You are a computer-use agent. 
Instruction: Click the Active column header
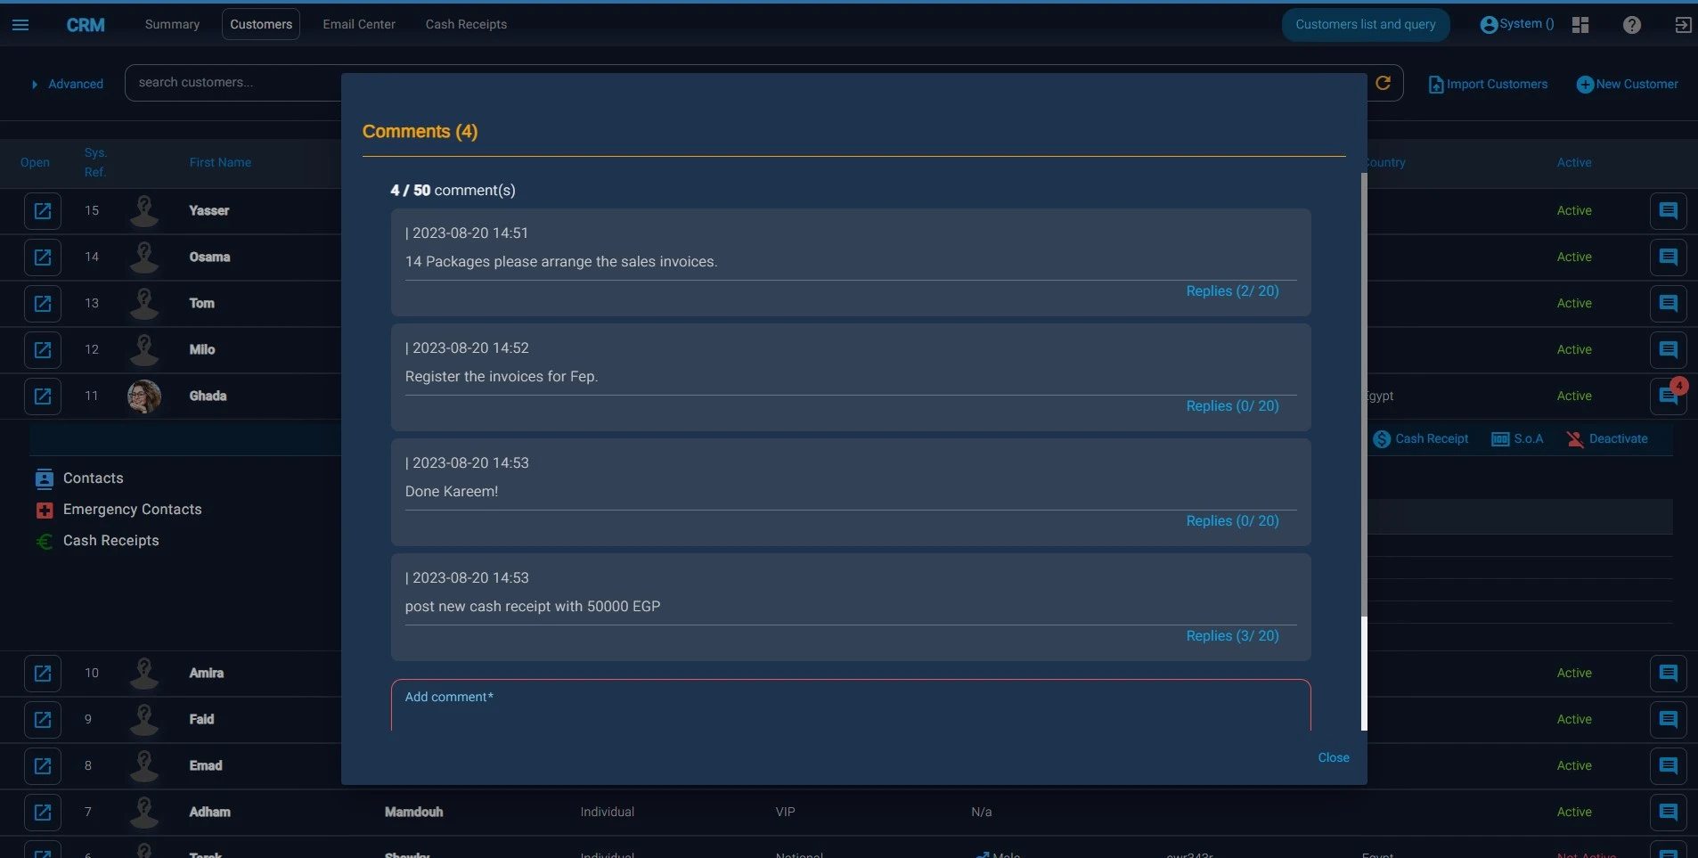click(1574, 163)
